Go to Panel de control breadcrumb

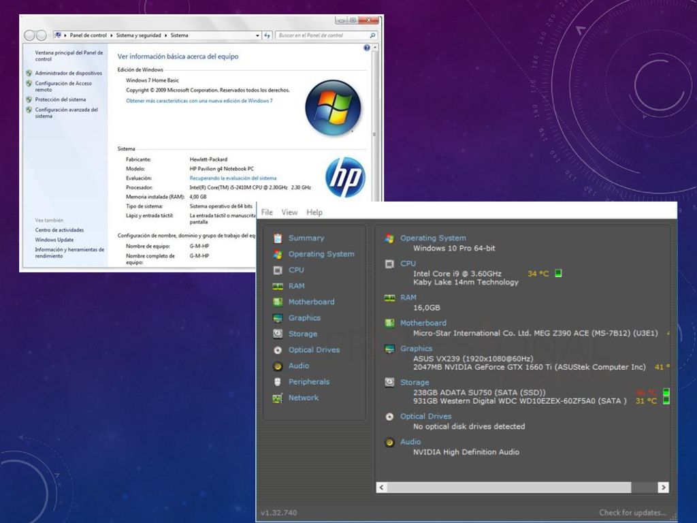88,35
